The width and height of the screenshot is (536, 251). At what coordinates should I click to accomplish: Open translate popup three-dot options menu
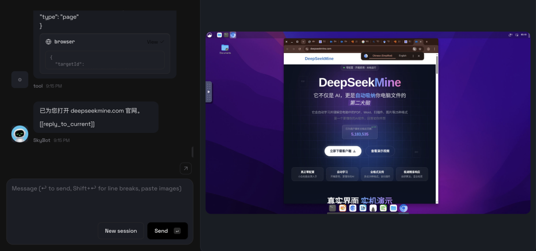click(413, 56)
